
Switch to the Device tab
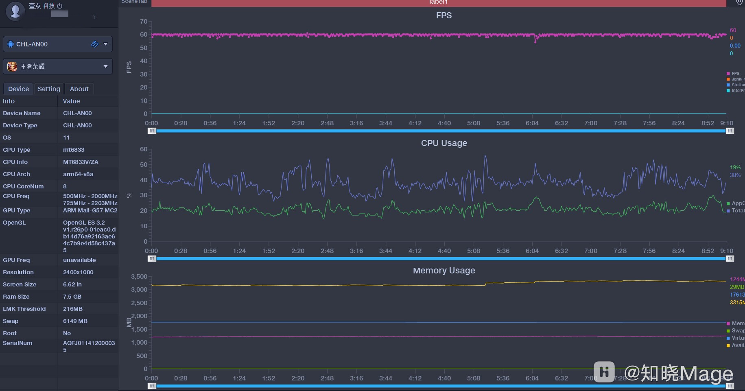tap(18, 89)
